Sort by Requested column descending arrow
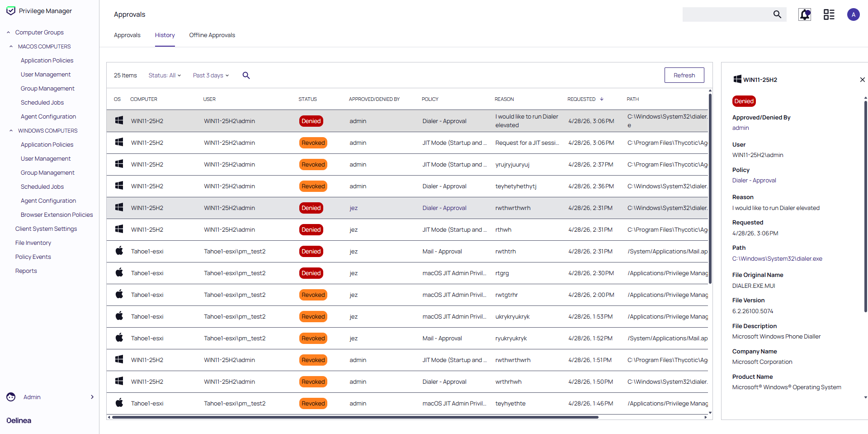 tap(602, 99)
